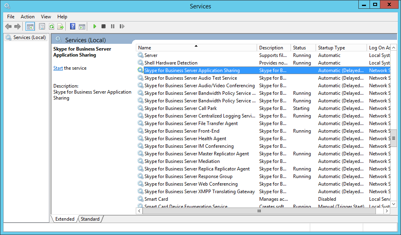Click gear icon of Skype IM Conferencing row
The height and width of the screenshot is (235, 401).
141,146
